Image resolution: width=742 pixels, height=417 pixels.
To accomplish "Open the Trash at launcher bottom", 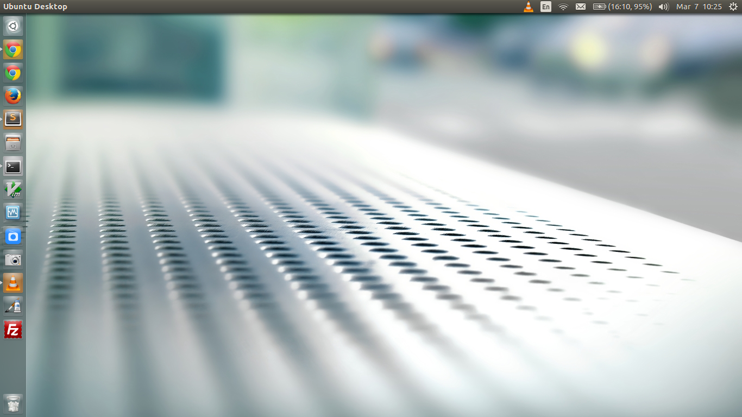I will pyautogui.click(x=13, y=404).
